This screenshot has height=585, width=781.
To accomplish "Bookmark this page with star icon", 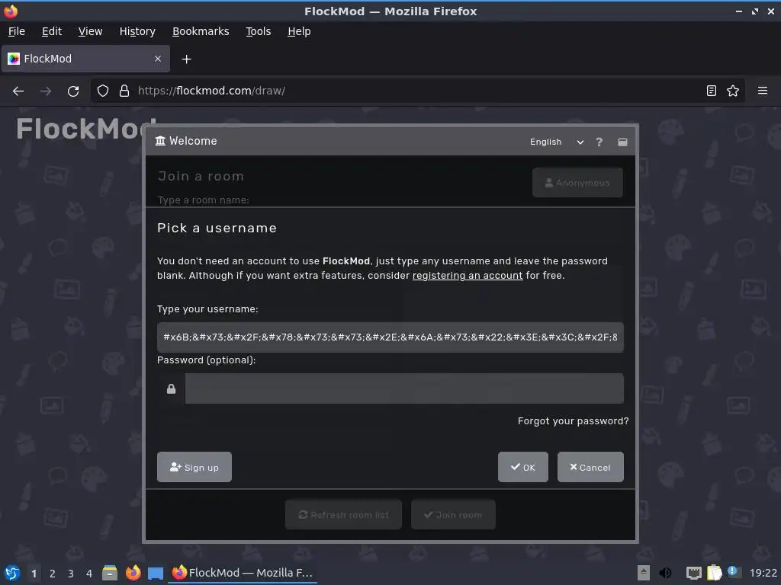I will point(733,91).
